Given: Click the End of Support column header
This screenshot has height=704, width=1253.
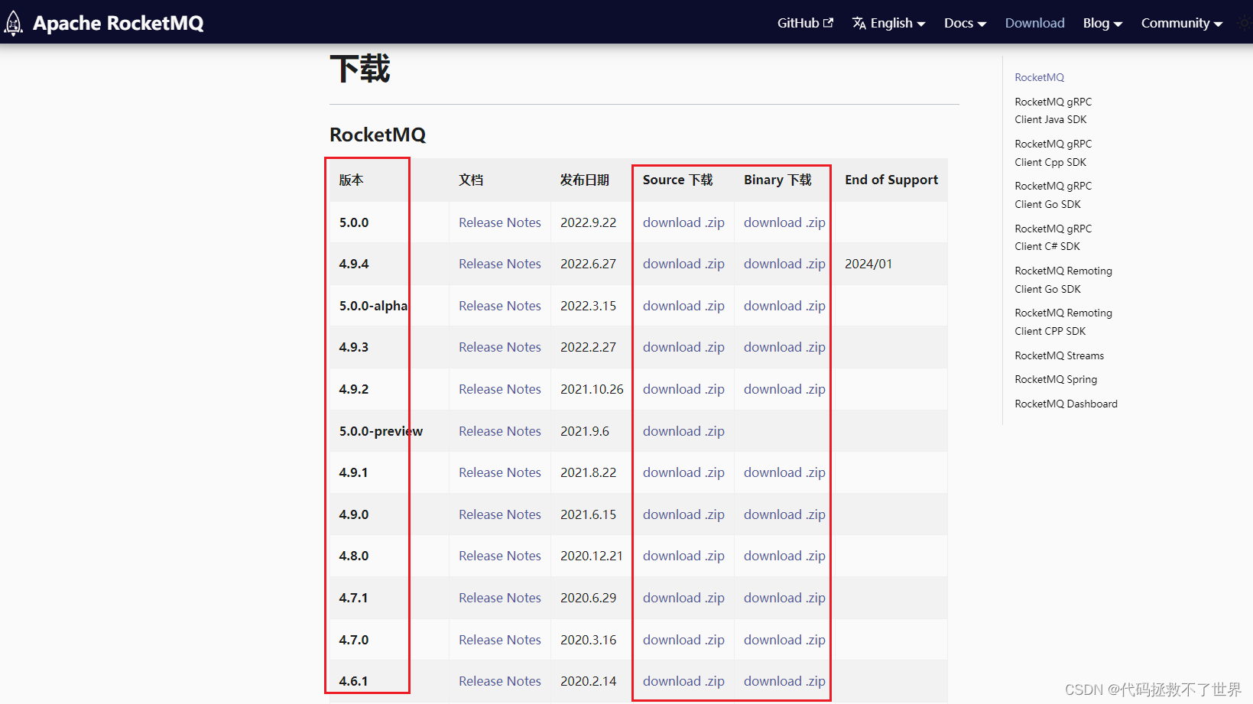Looking at the screenshot, I should click(891, 180).
